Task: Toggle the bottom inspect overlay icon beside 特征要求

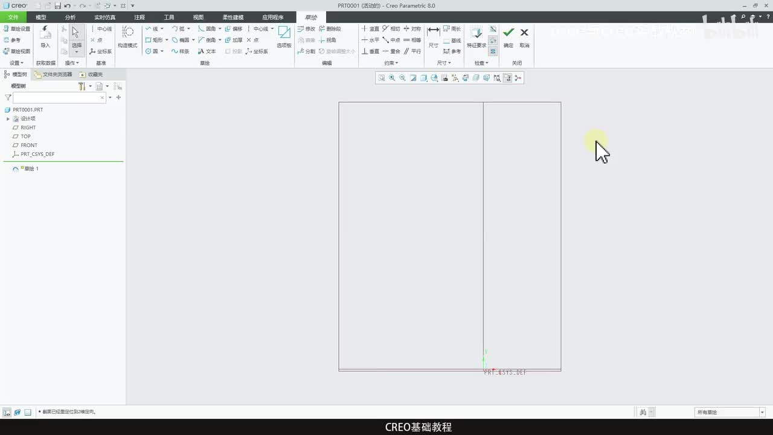Action: [493, 51]
